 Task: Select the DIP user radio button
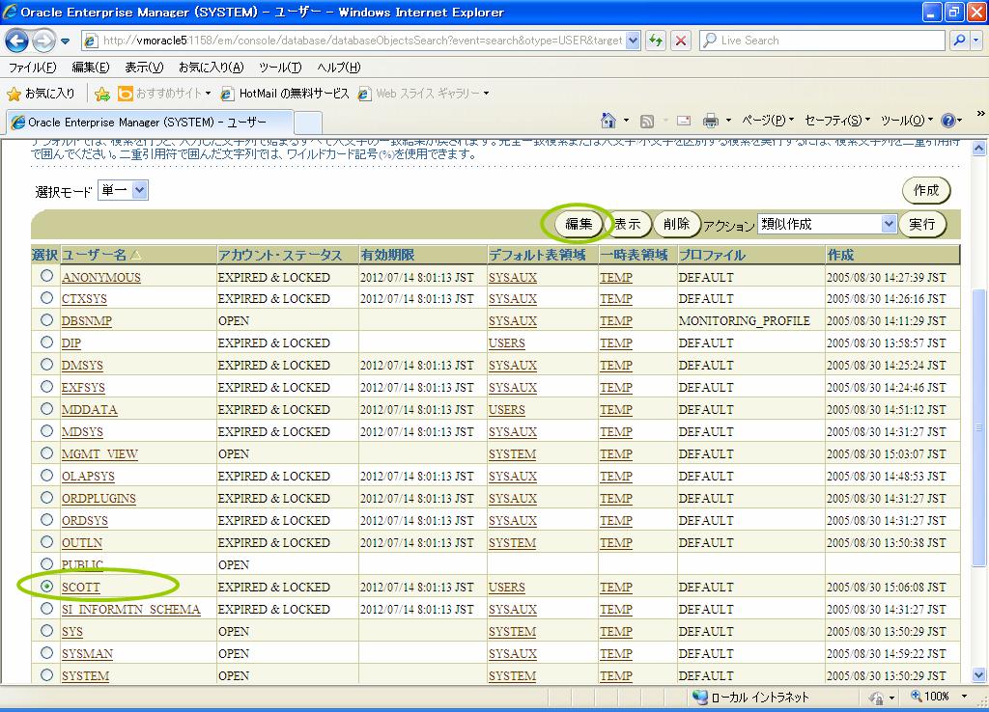coord(46,342)
